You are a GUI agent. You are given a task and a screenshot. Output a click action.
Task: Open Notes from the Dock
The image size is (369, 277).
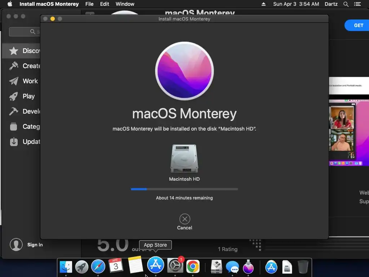[x=135, y=265]
